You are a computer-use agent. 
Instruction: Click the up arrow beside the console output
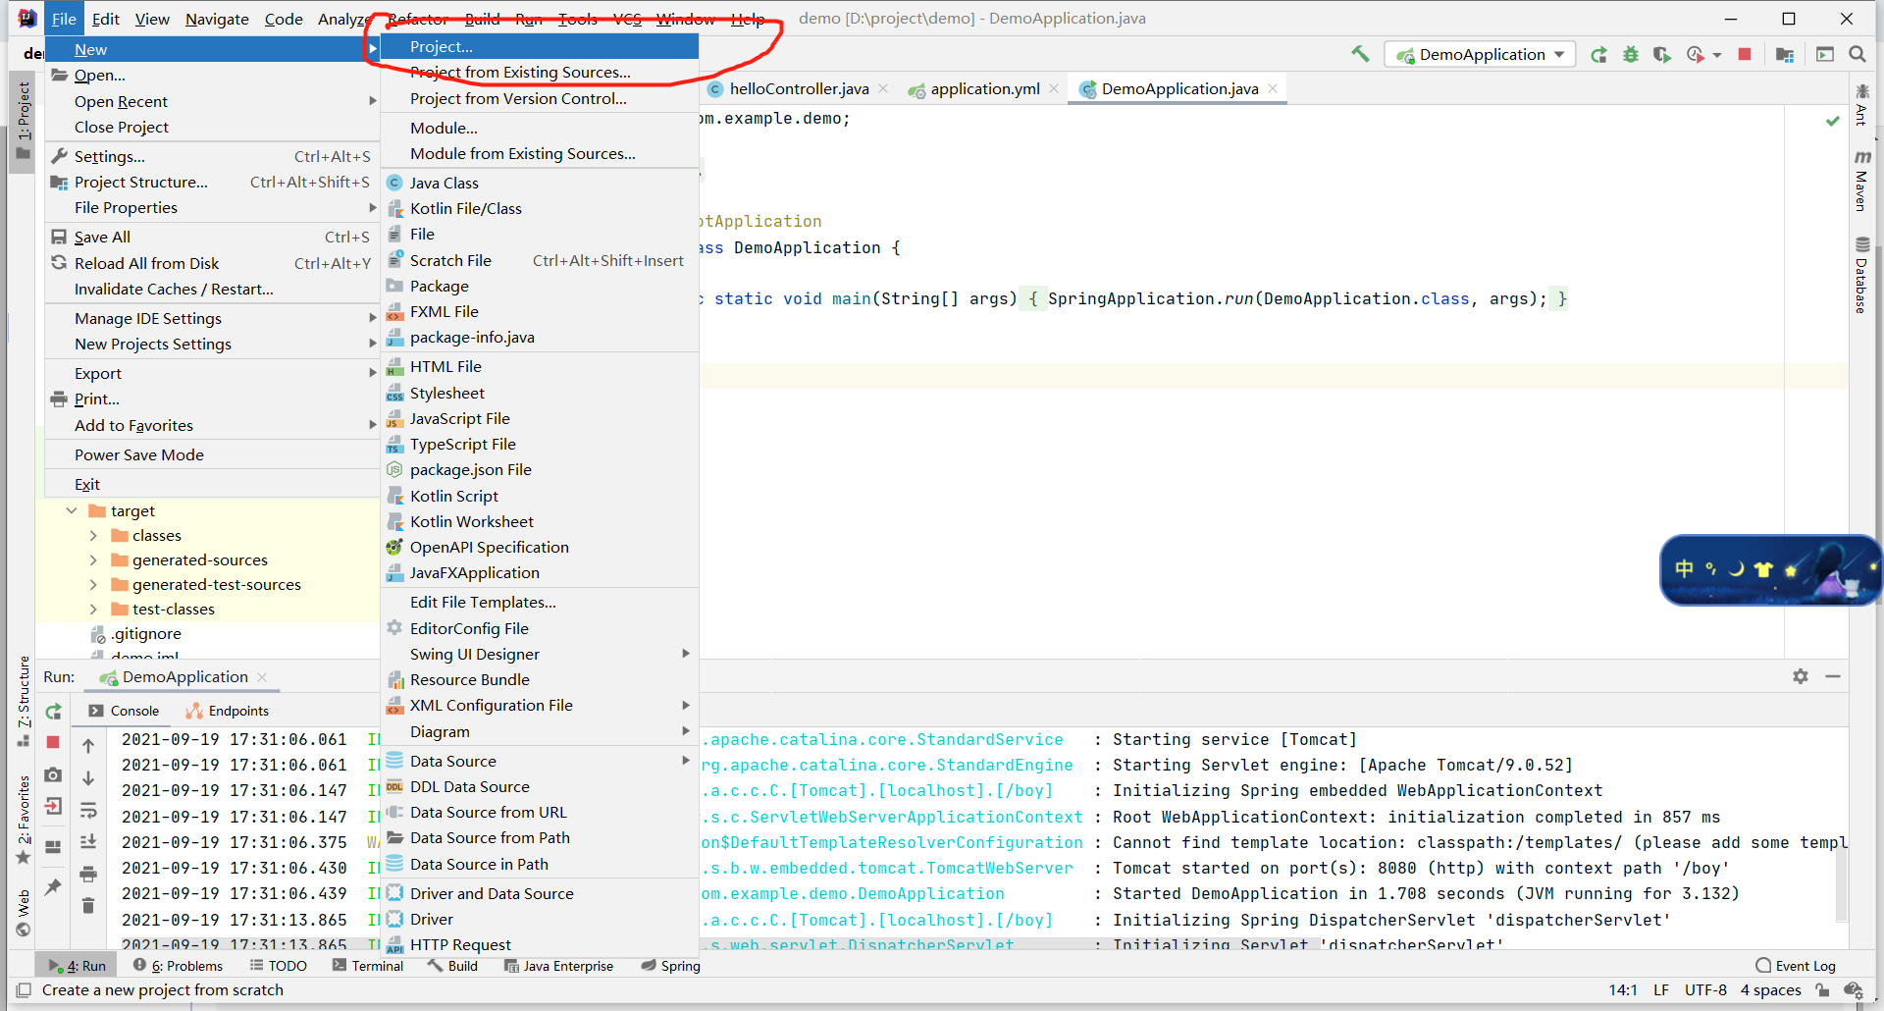(88, 746)
